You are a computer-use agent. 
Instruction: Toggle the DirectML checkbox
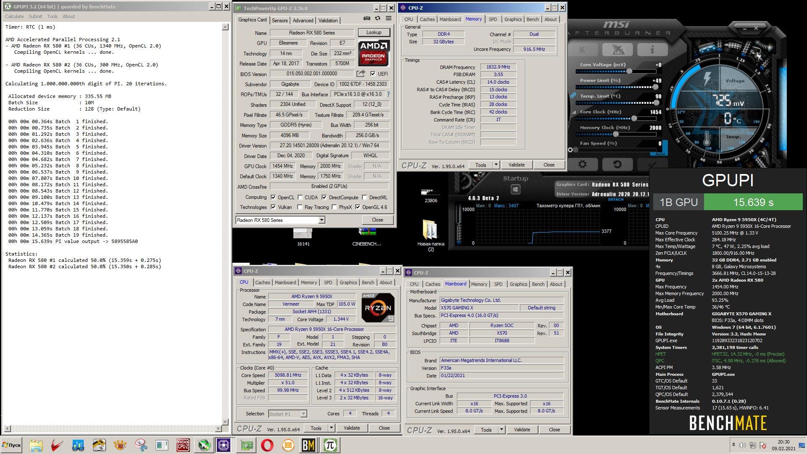(x=364, y=197)
